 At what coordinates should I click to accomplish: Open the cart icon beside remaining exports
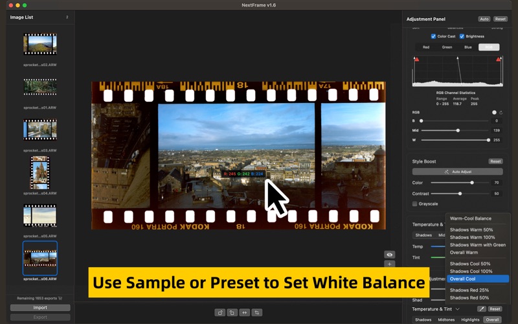click(x=60, y=298)
